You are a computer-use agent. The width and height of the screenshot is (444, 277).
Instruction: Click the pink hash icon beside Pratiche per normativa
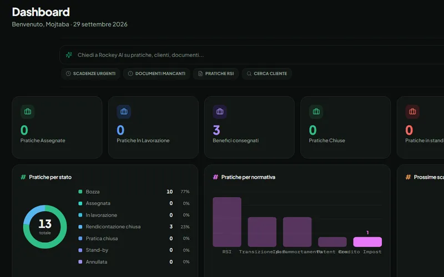pos(215,177)
